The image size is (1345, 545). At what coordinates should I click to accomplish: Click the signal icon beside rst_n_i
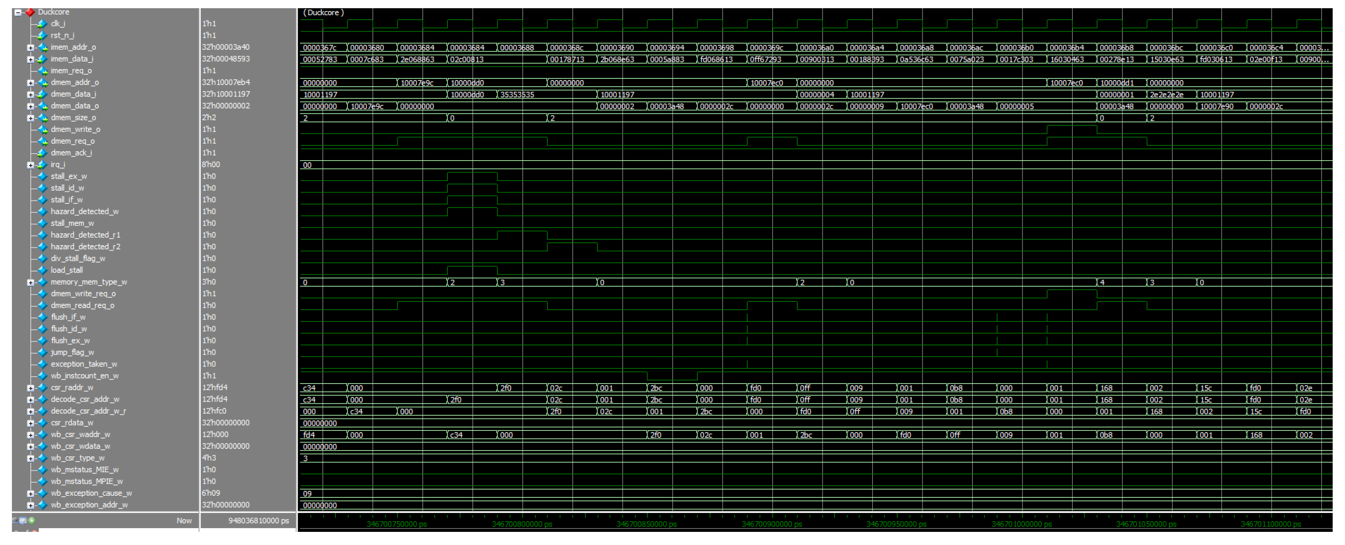pyautogui.click(x=42, y=35)
